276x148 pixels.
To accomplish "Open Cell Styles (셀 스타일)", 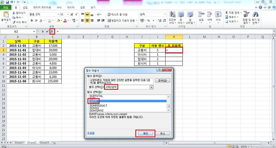I will [190, 18].
